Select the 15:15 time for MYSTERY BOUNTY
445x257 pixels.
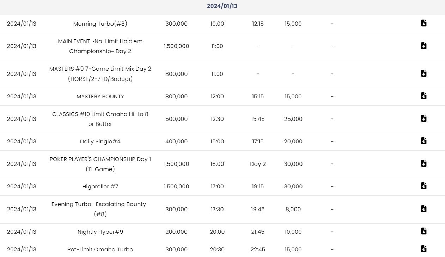(x=258, y=96)
